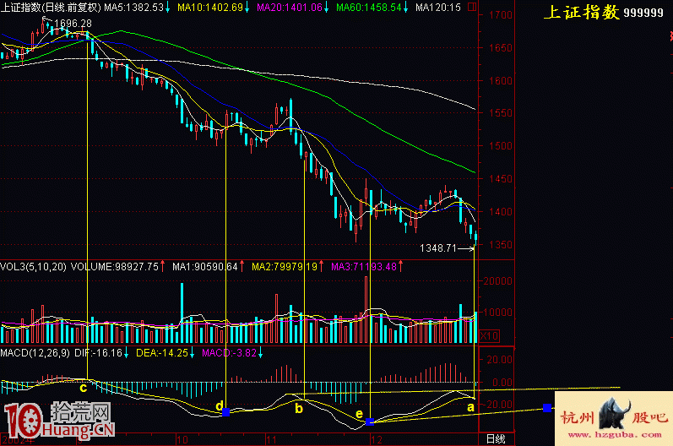
Task: Click the MACD(12,26,9) indicator label
Action: coord(35,351)
